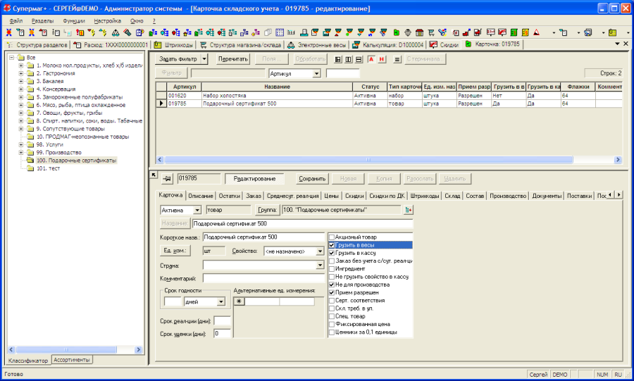This screenshot has width=634, height=381.
Task: Click the pin icon beside the 019785 field
Action: [168, 179]
